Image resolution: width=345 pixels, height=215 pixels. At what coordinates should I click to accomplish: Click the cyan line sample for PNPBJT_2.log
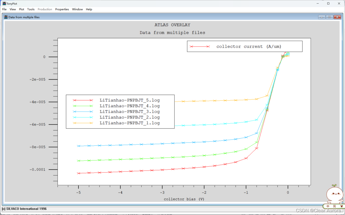point(83,117)
